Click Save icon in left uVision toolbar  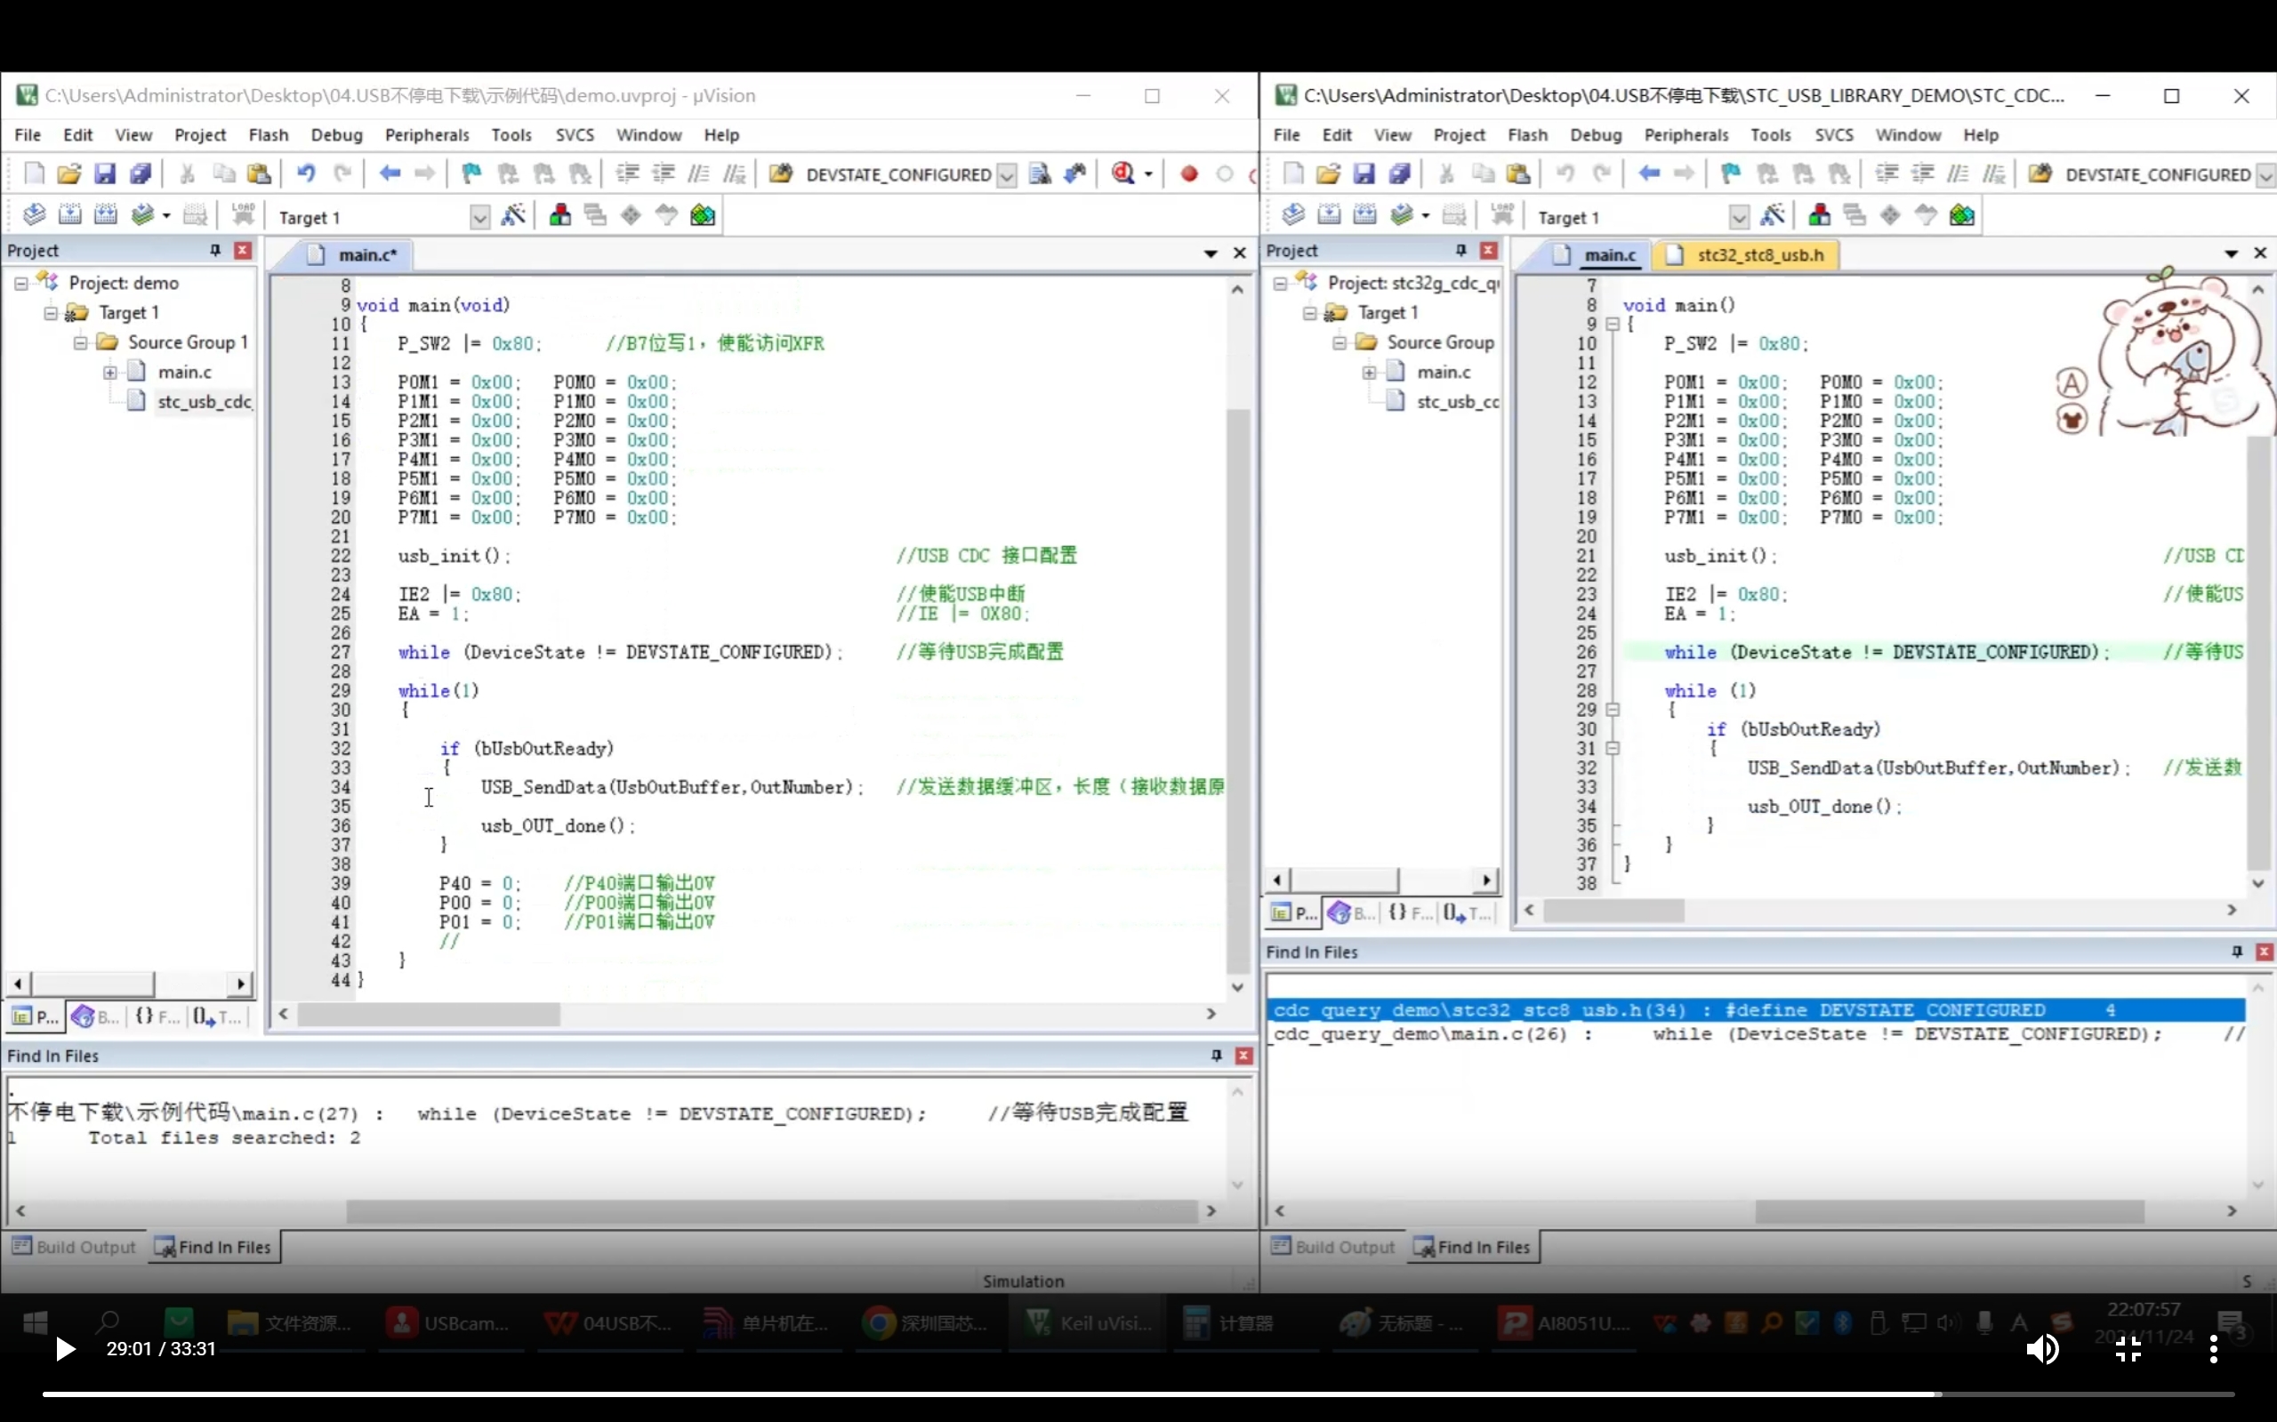click(x=104, y=174)
